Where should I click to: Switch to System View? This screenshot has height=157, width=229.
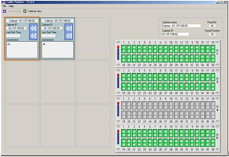pos(12,11)
